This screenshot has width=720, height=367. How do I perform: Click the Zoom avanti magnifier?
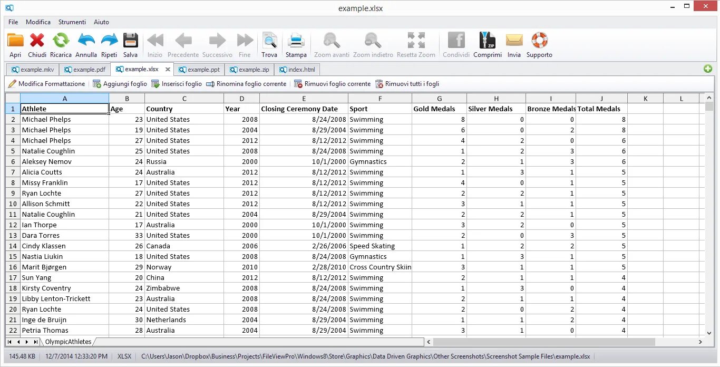tap(332, 40)
